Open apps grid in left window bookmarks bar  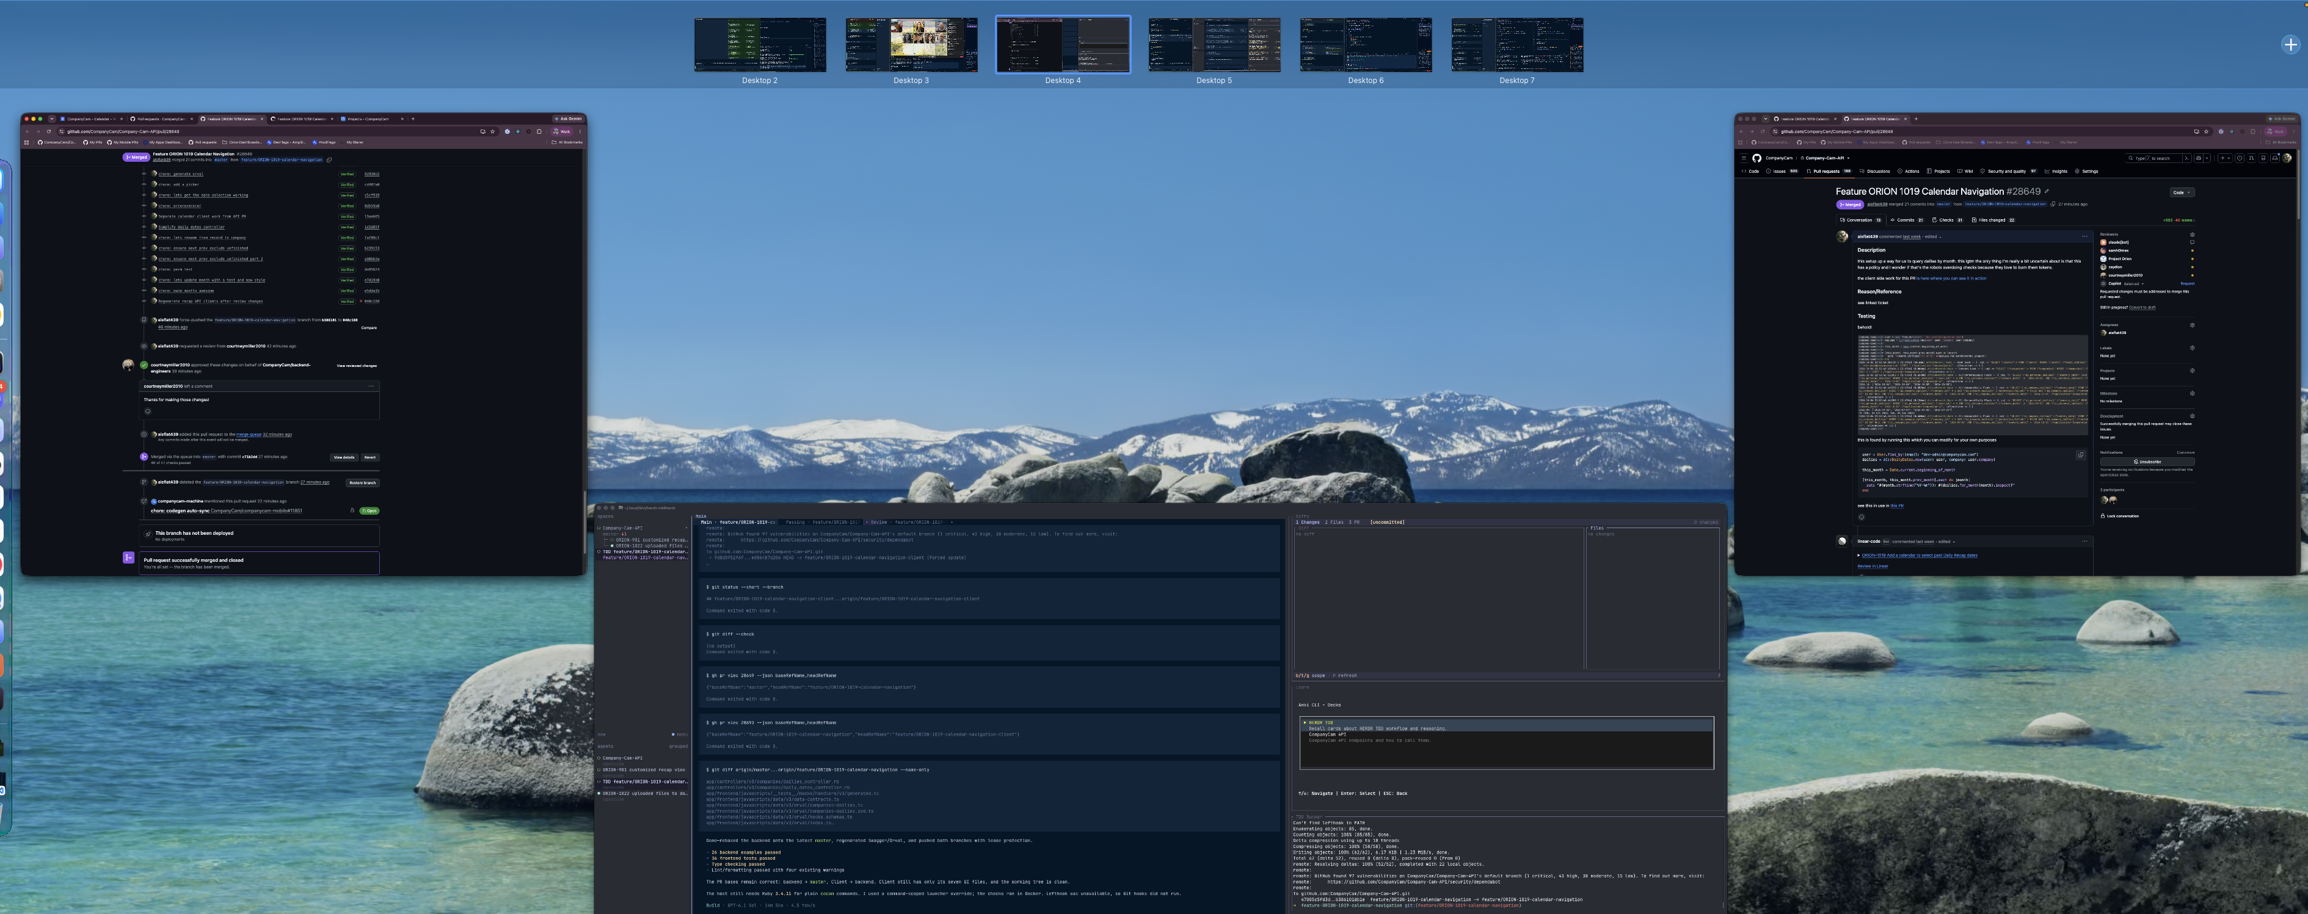pyautogui.click(x=27, y=142)
